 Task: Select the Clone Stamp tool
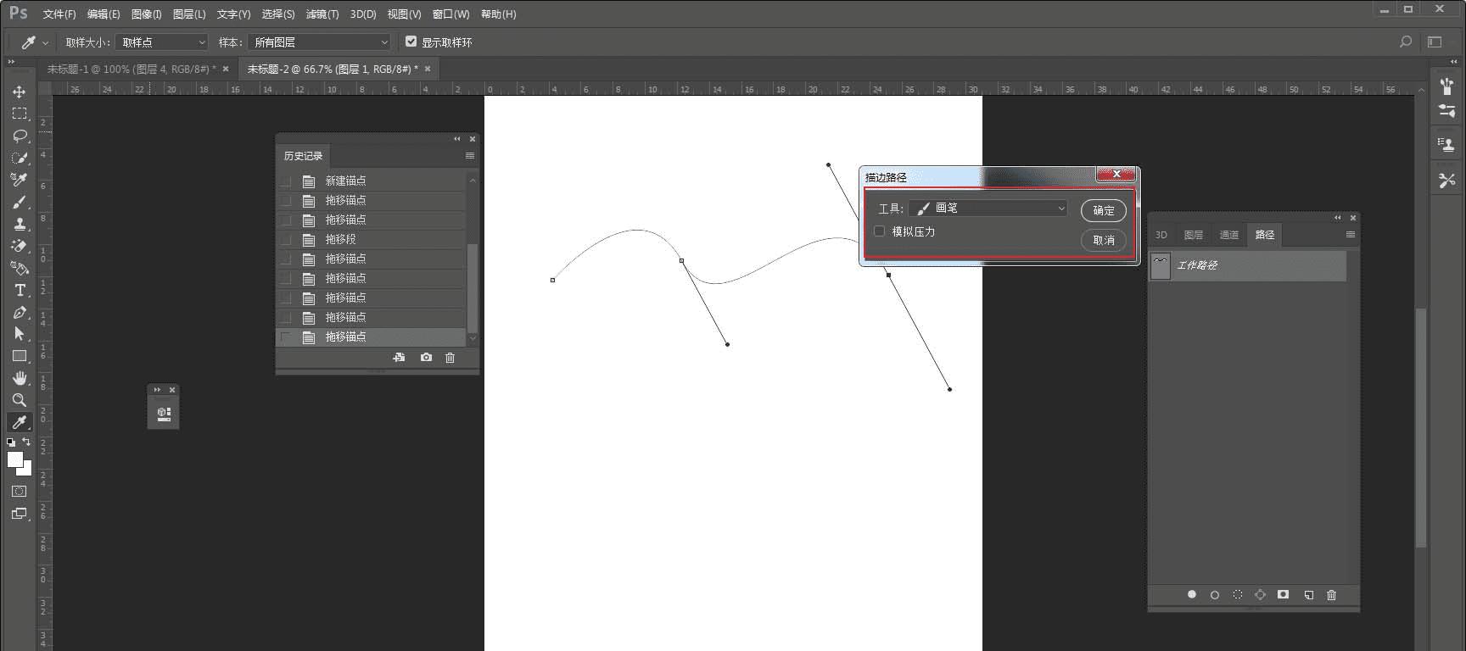click(x=20, y=224)
